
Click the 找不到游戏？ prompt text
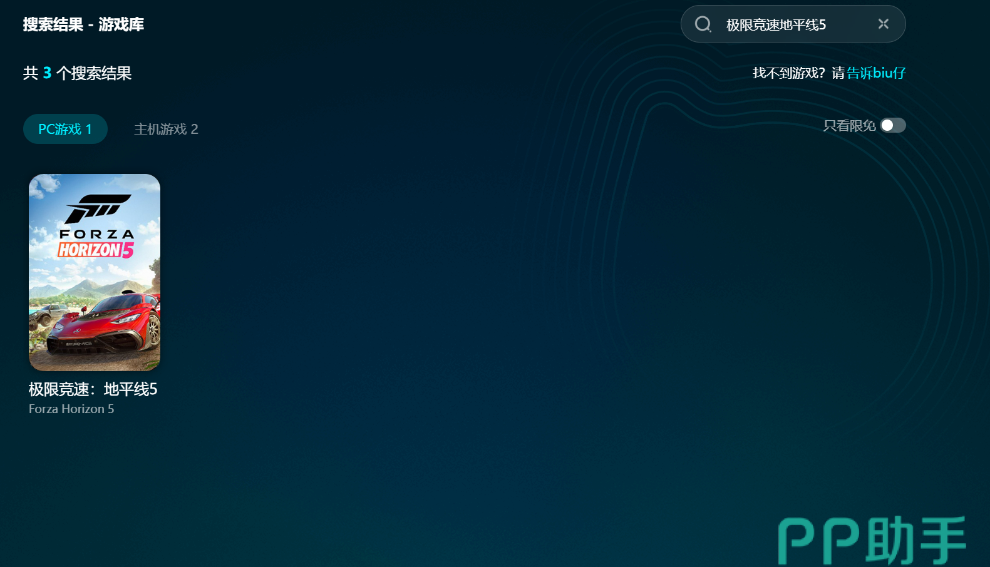click(789, 73)
